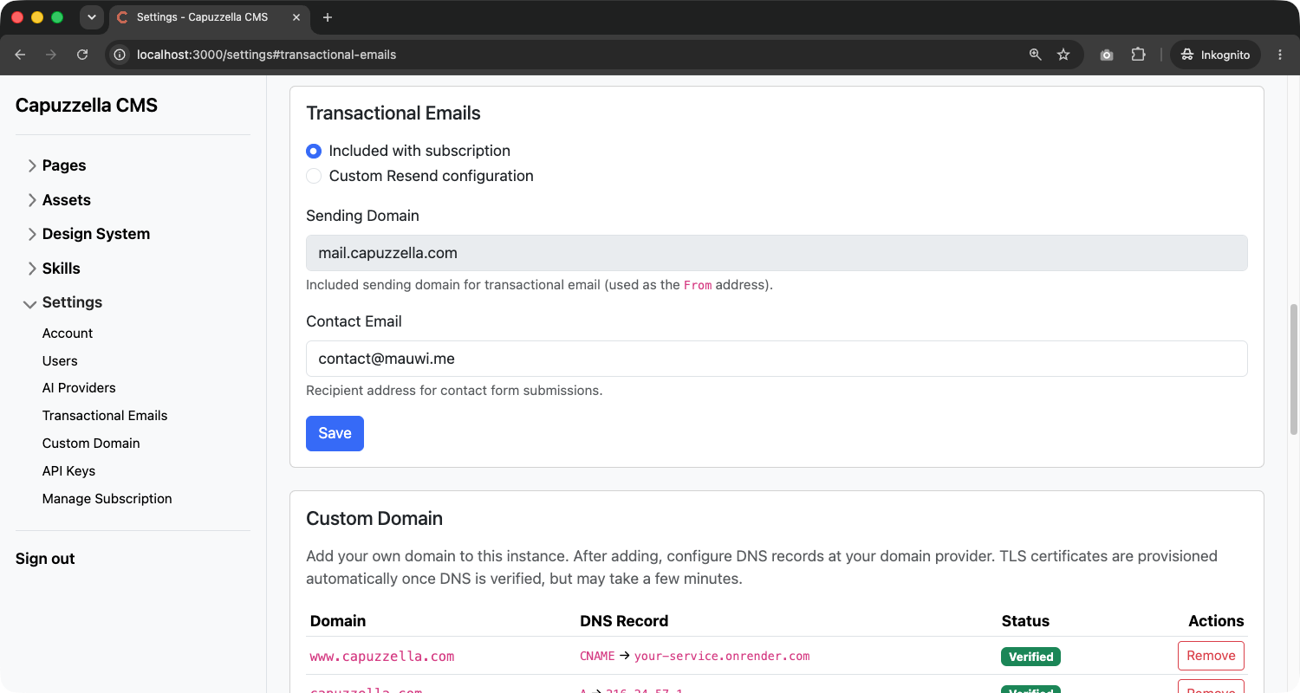The image size is (1300, 693).
Task: Open Users settings in sidebar
Action: (60, 361)
